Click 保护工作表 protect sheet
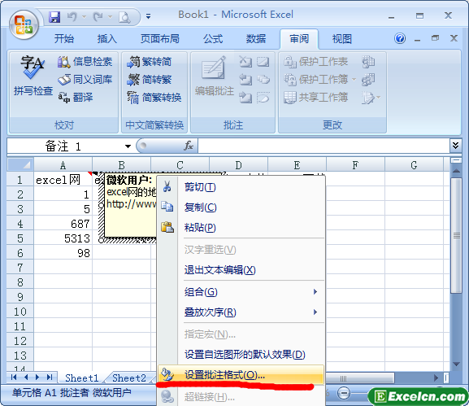 316,62
